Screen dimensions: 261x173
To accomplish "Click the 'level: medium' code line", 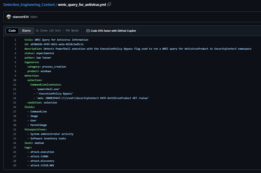I will tap(34, 143).
